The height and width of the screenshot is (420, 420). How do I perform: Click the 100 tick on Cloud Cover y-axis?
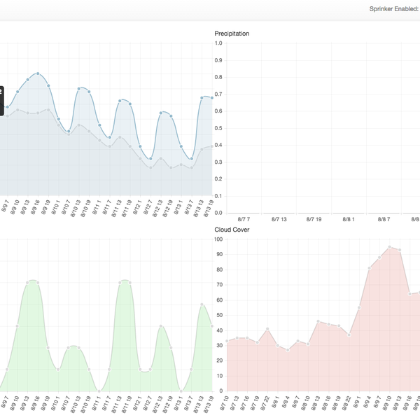(x=217, y=239)
